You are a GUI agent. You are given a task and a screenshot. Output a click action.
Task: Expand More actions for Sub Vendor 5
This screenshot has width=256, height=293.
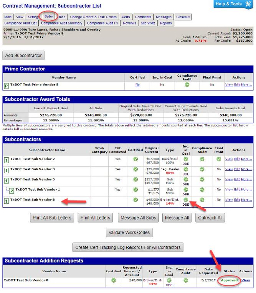(x=246, y=179)
